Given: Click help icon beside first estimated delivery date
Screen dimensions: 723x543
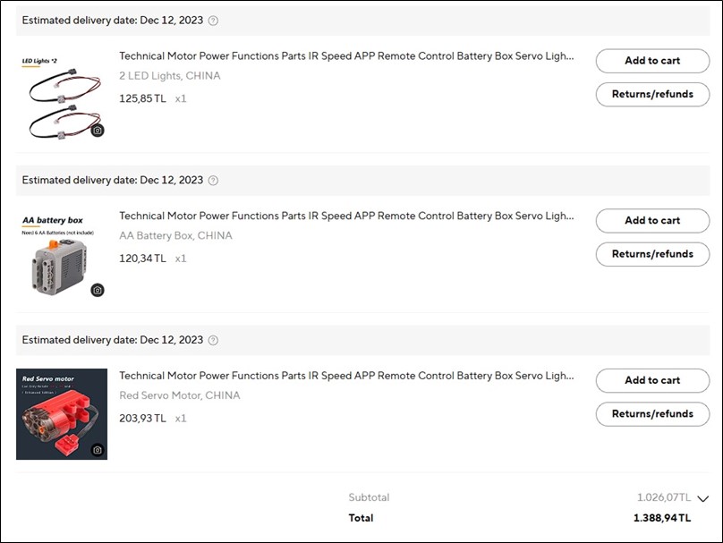Looking at the screenshot, I should [x=213, y=21].
